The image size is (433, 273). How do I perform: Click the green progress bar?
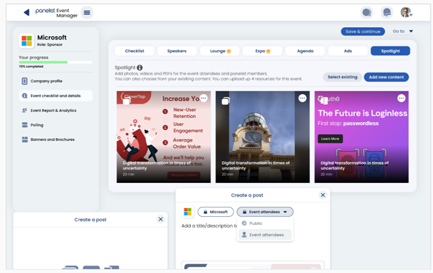point(43,62)
